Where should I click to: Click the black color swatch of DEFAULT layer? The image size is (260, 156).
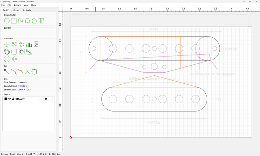(x=6, y=99)
